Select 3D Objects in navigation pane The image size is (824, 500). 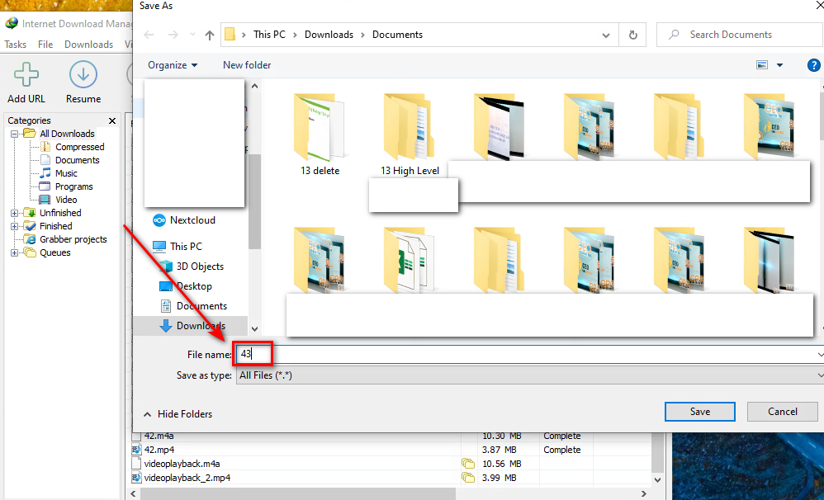(x=200, y=267)
